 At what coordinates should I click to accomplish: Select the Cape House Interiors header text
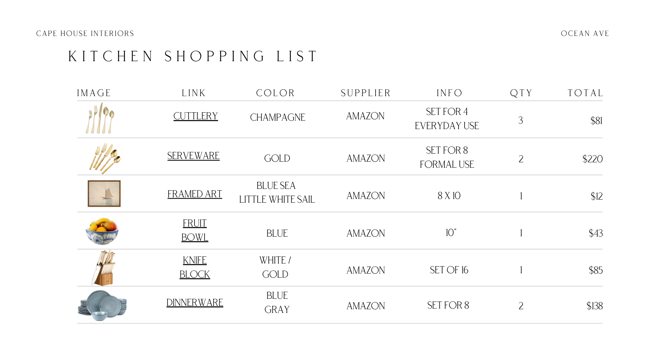click(85, 34)
